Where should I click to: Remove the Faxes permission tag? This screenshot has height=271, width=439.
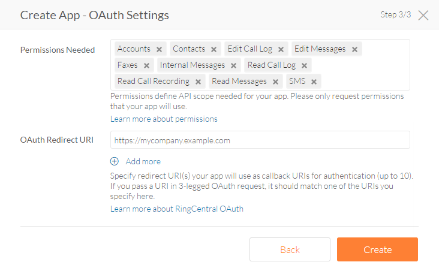pos(146,65)
